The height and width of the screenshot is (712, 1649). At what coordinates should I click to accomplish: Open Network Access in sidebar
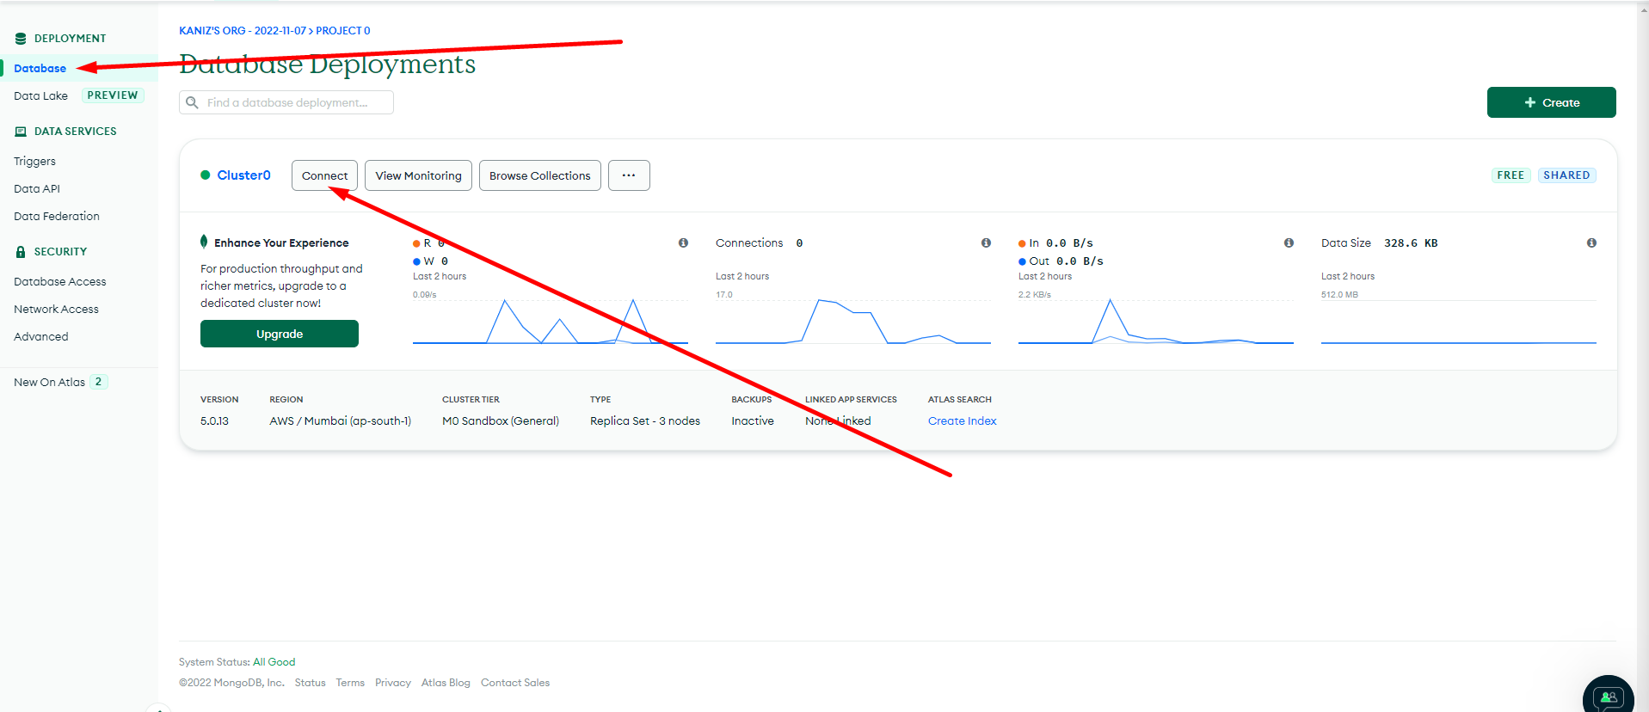tap(56, 310)
